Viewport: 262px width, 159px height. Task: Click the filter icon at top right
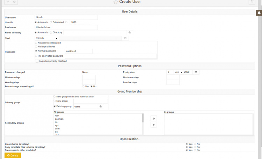(x=252, y=2)
